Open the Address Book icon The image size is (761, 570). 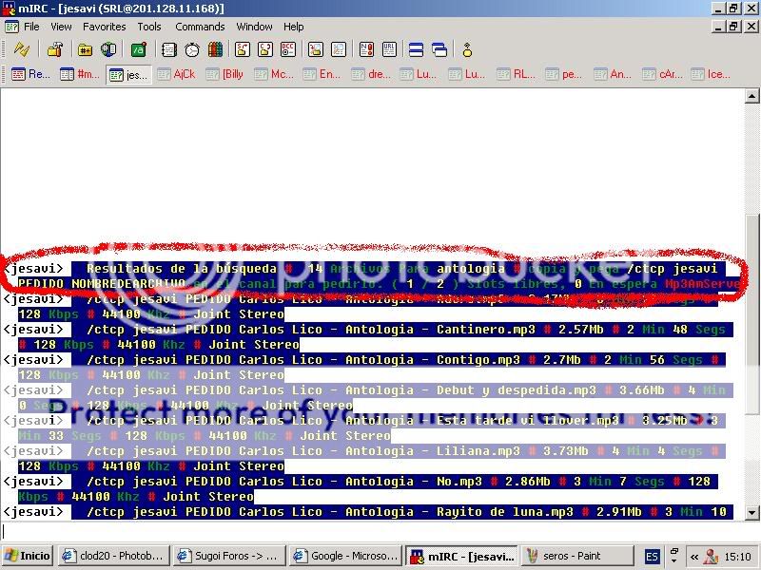169,49
